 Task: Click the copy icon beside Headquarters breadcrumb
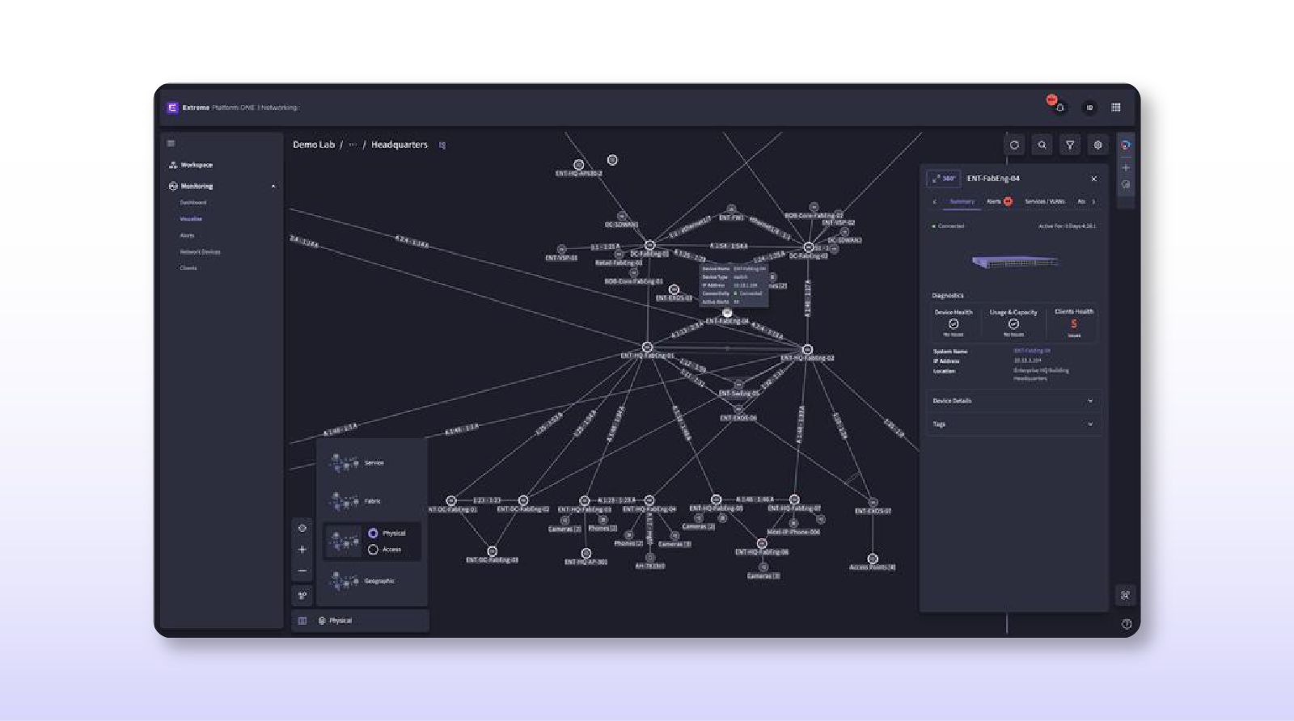click(x=442, y=145)
